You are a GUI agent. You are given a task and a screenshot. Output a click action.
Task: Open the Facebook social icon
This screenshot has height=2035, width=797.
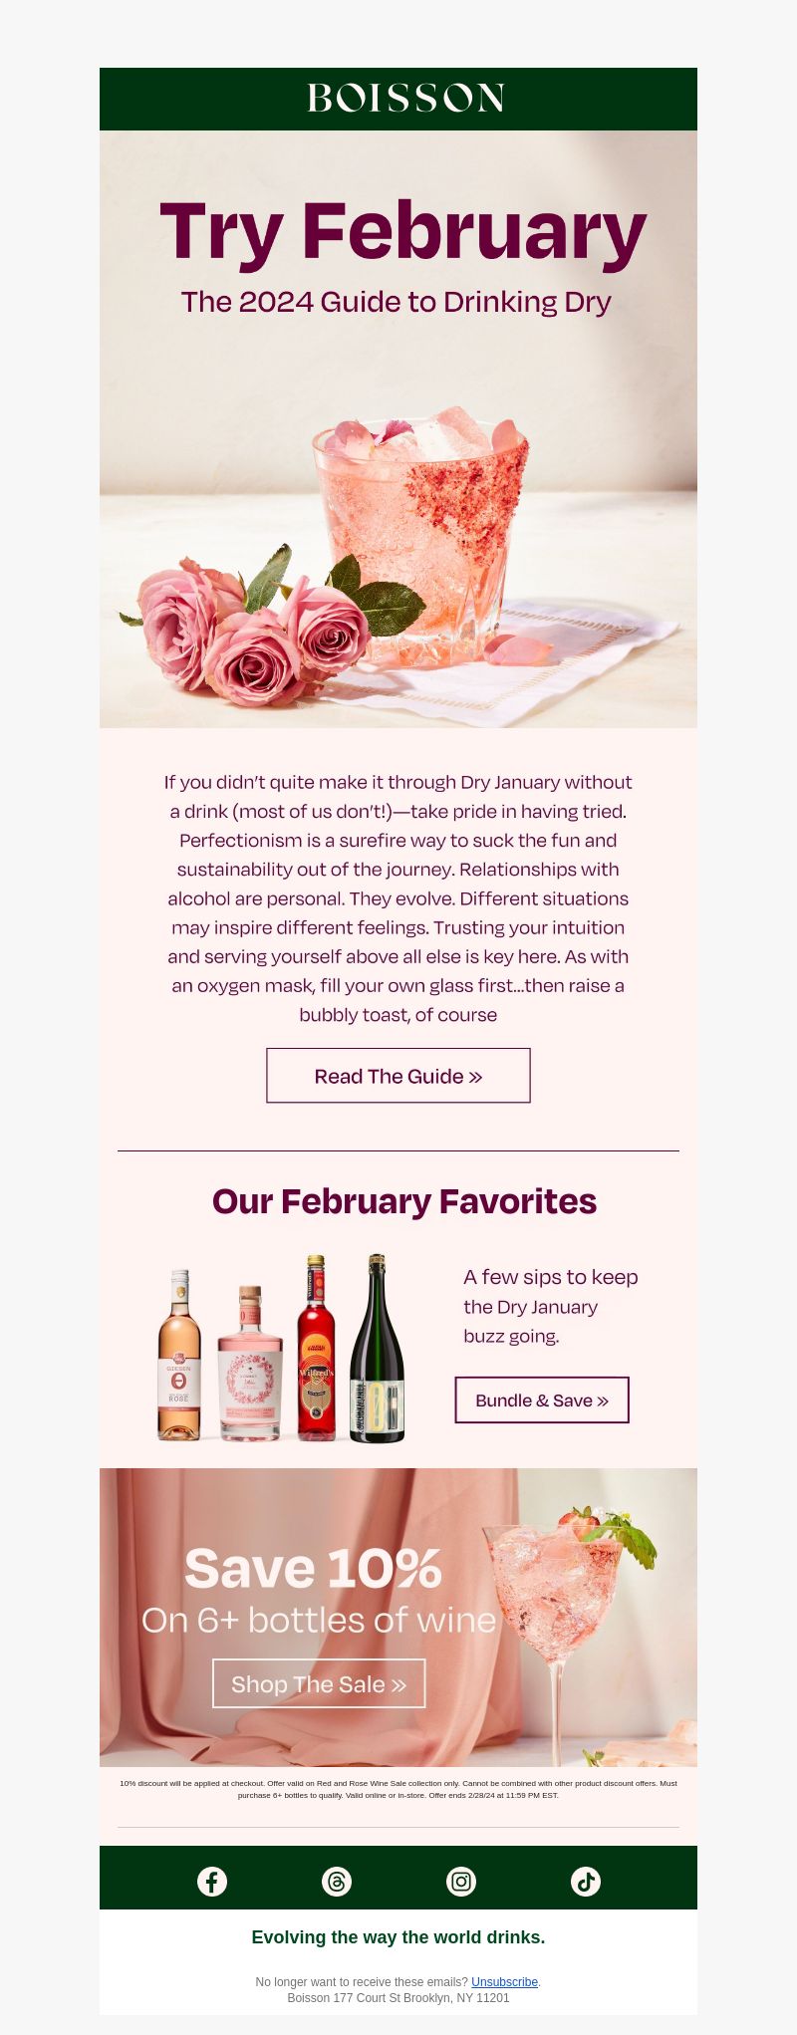(x=212, y=1882)
